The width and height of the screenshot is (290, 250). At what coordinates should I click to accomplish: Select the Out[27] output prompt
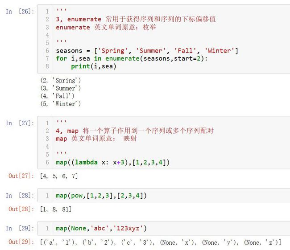(x=21, y=176)
